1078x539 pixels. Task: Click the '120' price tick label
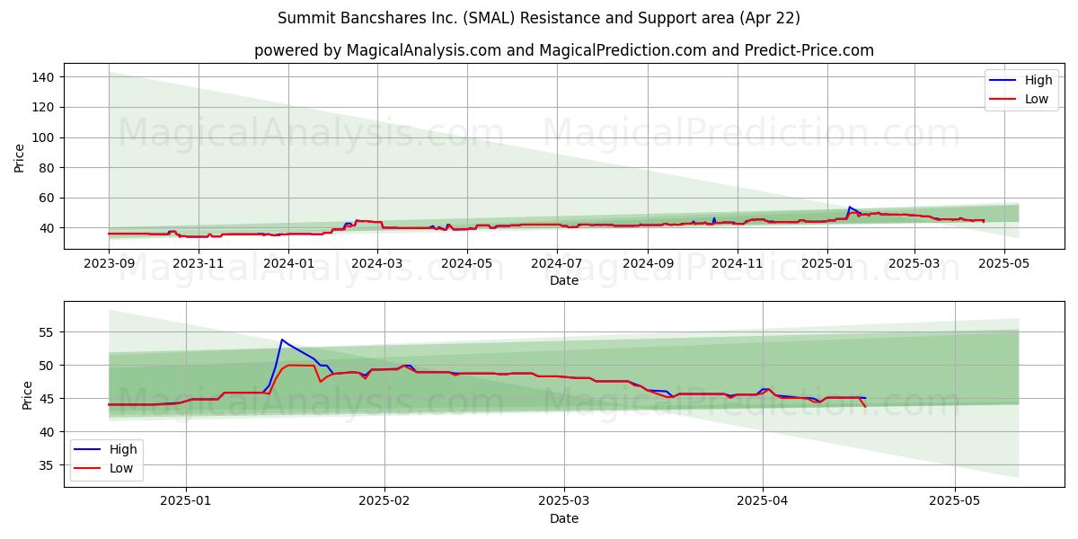45,107
